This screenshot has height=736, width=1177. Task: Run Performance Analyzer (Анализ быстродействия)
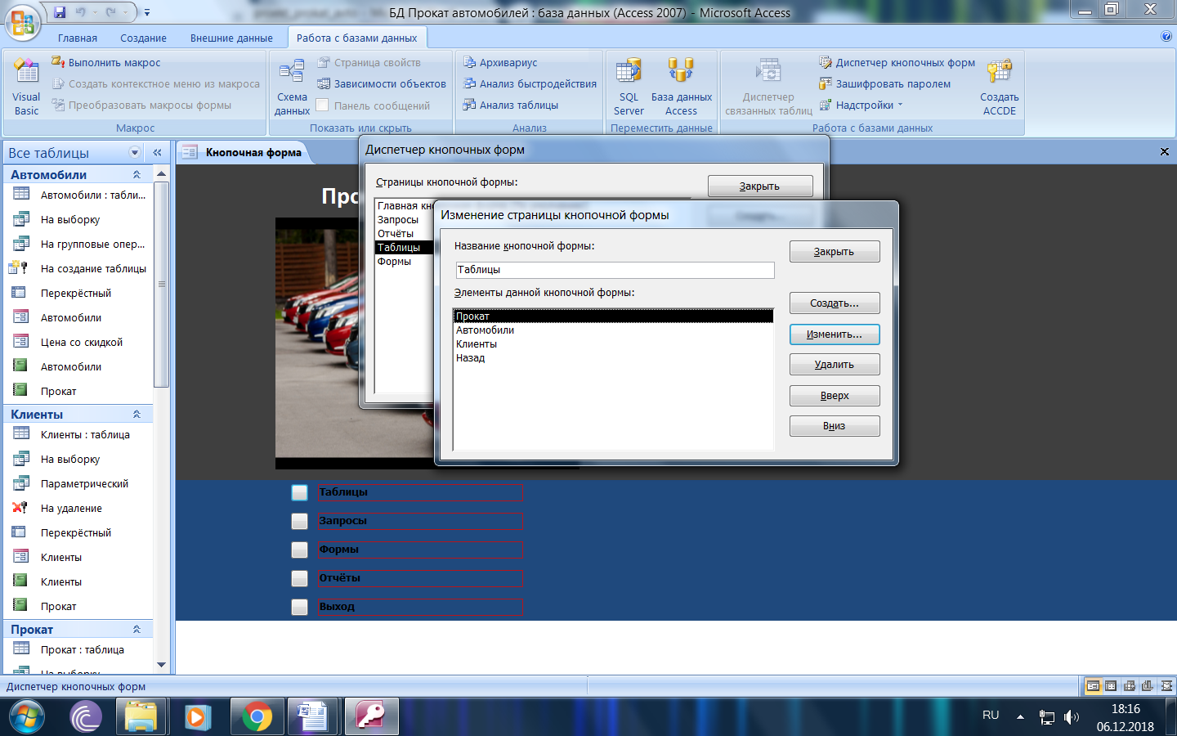(530, 83)
